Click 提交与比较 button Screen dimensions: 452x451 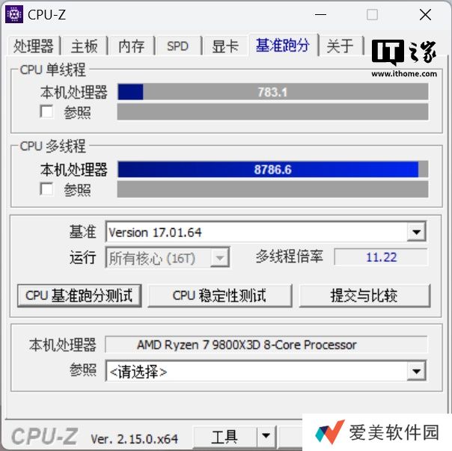(364, 295)
